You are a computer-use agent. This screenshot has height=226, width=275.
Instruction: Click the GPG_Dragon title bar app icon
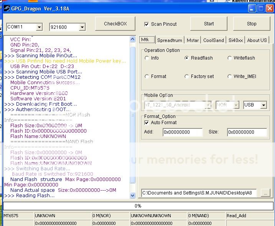[x=7, y=8]
